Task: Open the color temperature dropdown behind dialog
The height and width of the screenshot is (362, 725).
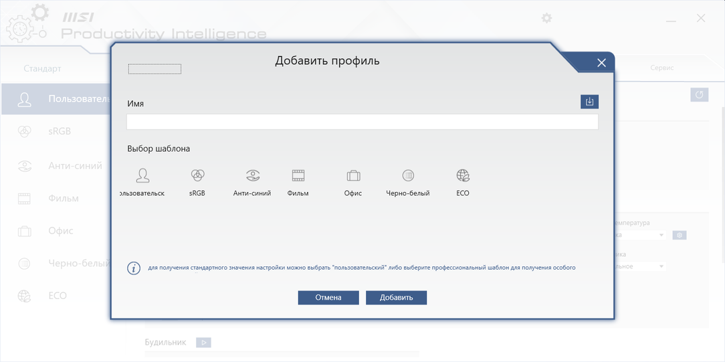Action: (x=640, y=236)
